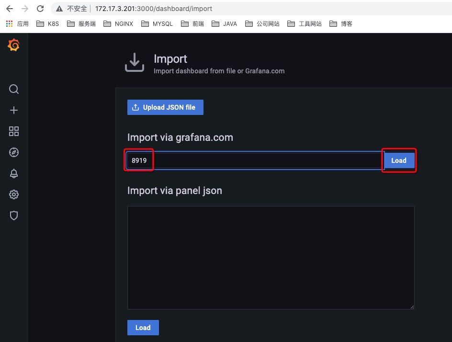Open the 博客 bookmark folder

tap(341, 23)
